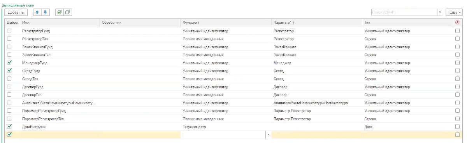Check all rows with green checkmark icon
Screen dimensions: 467x143
(60, 12)
